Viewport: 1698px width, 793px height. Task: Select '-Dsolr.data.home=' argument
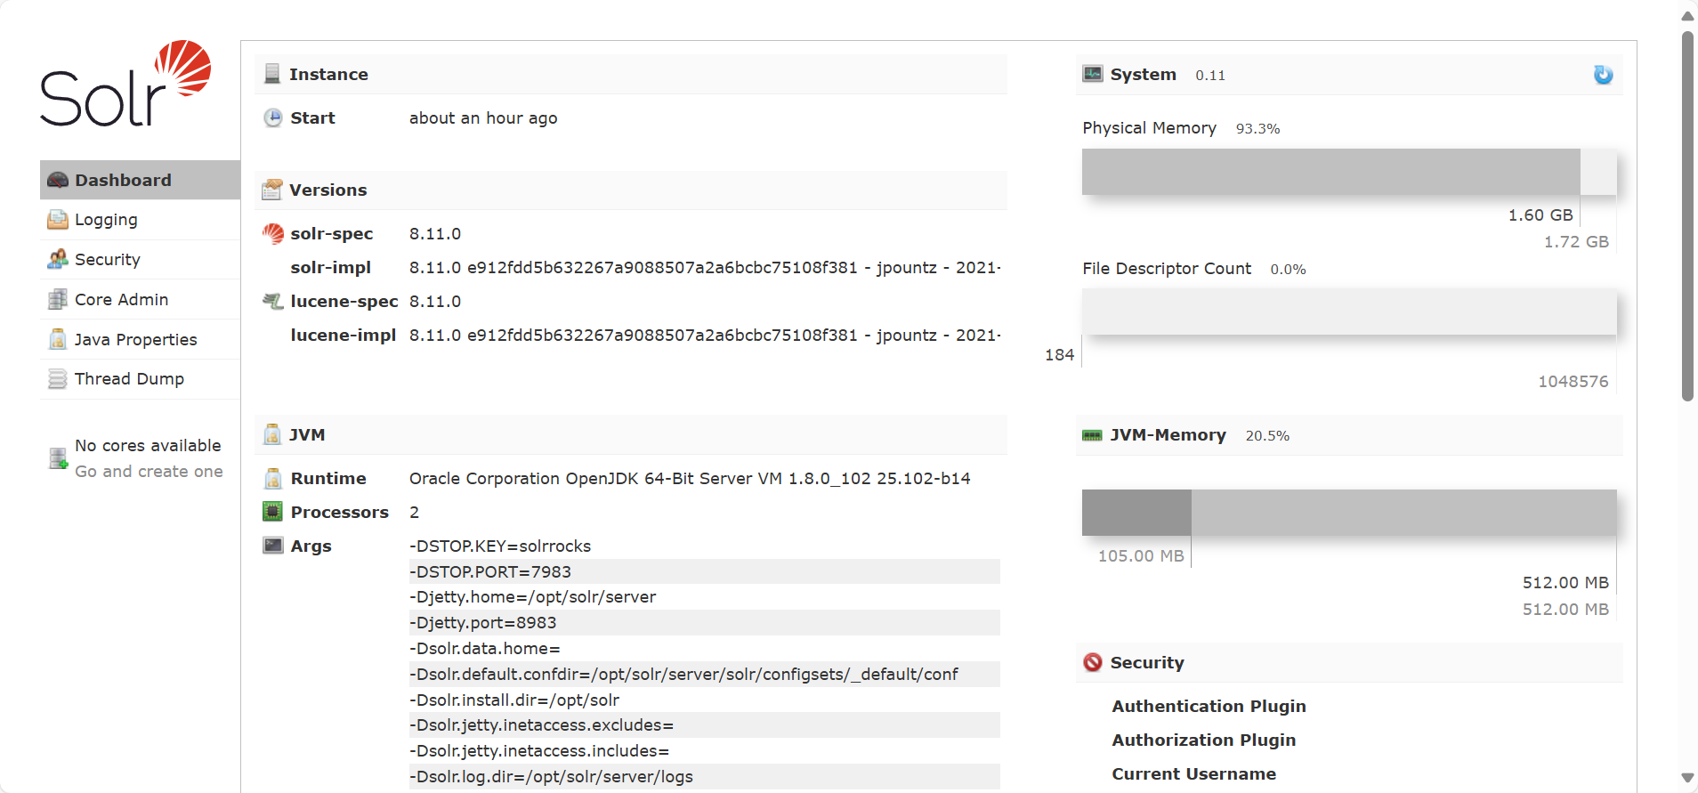tap(485, 649)
